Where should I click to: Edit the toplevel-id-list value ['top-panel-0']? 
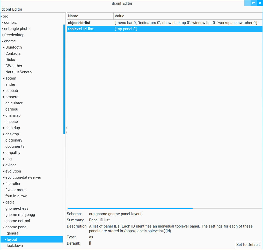[126, 29]
